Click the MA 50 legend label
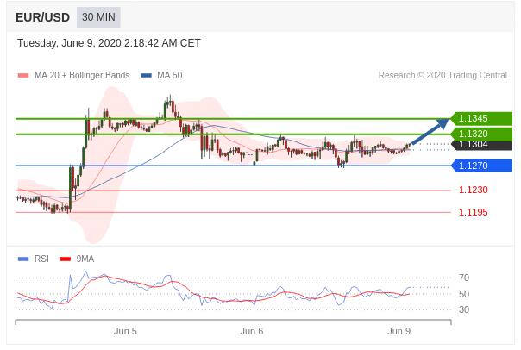The image size is (521, 350). click(x=169, y=75)
